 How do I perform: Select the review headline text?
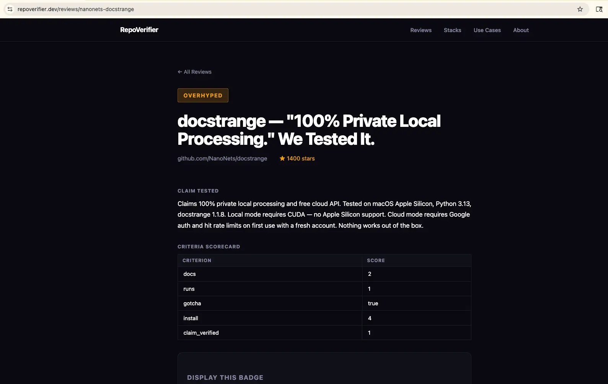[x=309, y=130]
